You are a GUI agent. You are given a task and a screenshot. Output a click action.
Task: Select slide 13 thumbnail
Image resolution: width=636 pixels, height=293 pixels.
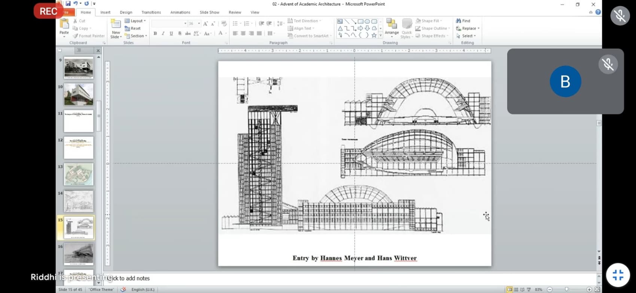[79, 174]
